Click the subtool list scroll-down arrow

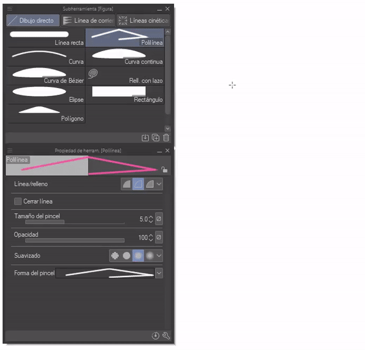168,128
